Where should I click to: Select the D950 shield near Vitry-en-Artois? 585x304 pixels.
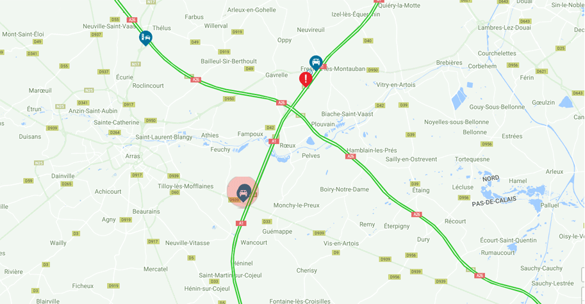(x=373, y=70)
